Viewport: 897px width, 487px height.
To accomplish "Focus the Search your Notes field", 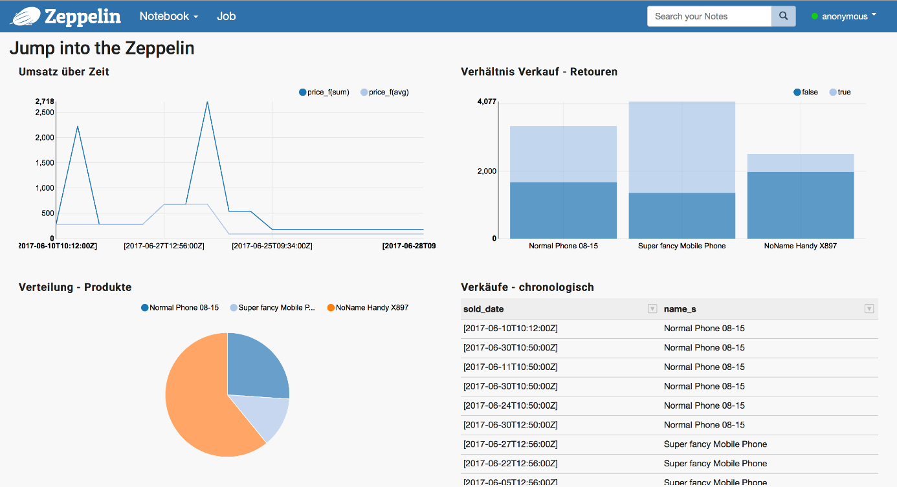I will [x=709, y=16].
